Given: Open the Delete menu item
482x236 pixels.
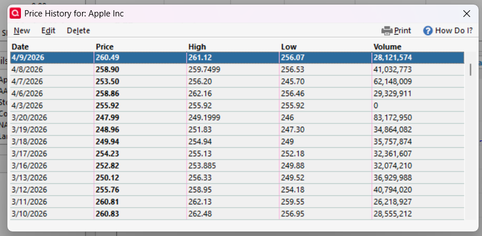Looking at the screenshot, I should pyautogui.click(x=79, y=31).
